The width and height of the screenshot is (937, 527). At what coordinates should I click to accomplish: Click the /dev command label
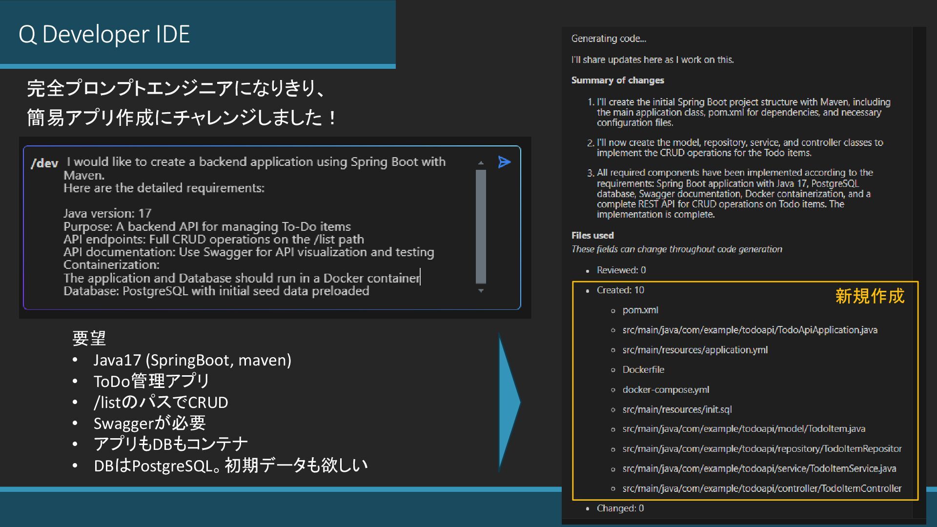(x=44, y=163)
